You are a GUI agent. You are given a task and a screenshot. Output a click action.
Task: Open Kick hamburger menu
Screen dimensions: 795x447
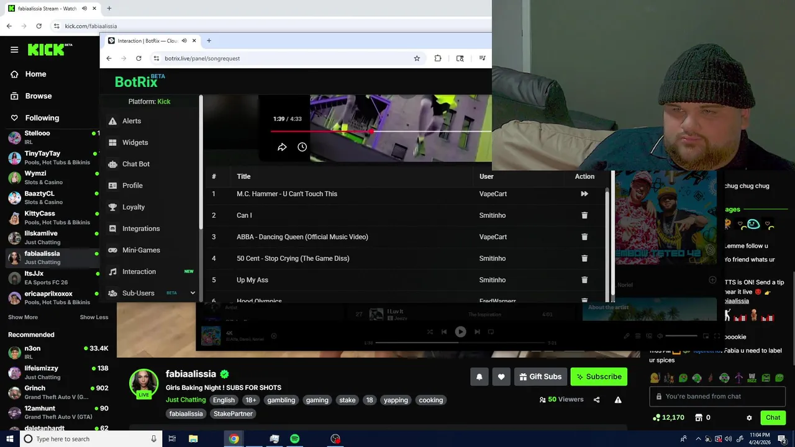(x=14, y=50)
